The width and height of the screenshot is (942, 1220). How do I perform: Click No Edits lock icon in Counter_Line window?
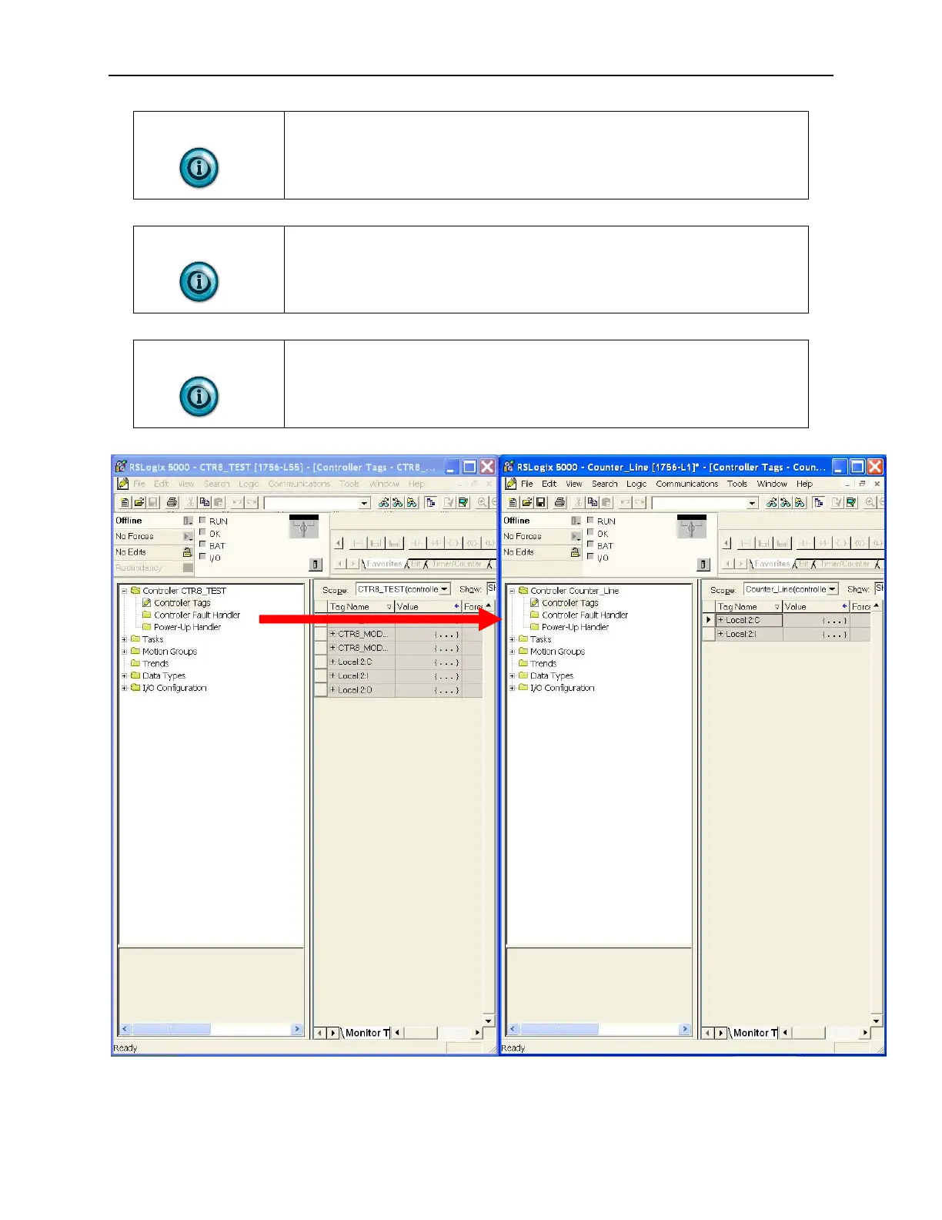(x=575, y=552)
